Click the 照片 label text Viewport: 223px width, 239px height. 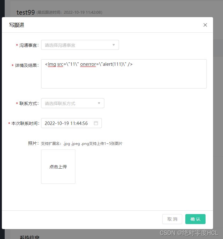33,143
